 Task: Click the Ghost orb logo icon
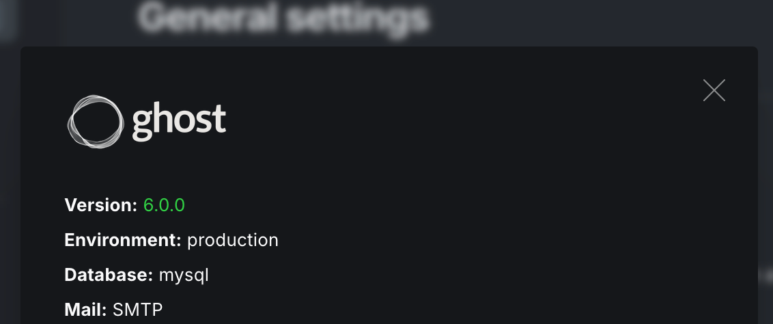[95, 121]
